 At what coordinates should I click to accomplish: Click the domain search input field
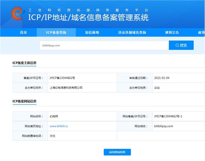(104, 45)
